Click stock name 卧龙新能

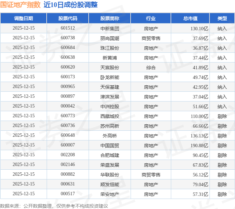(x=110, y=77)
